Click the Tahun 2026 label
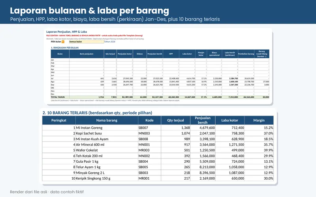 pyautogui.click(x=110, y=42)
